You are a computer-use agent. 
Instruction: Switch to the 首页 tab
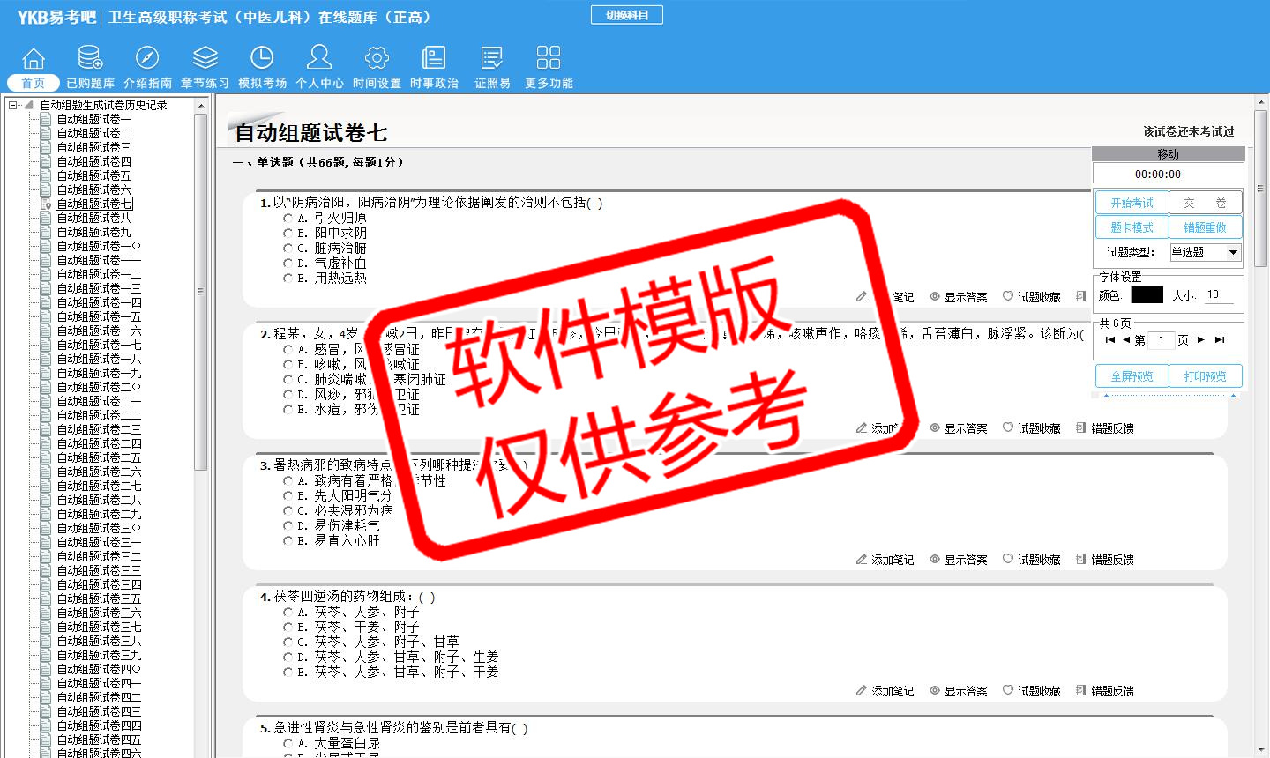[34, 83]
